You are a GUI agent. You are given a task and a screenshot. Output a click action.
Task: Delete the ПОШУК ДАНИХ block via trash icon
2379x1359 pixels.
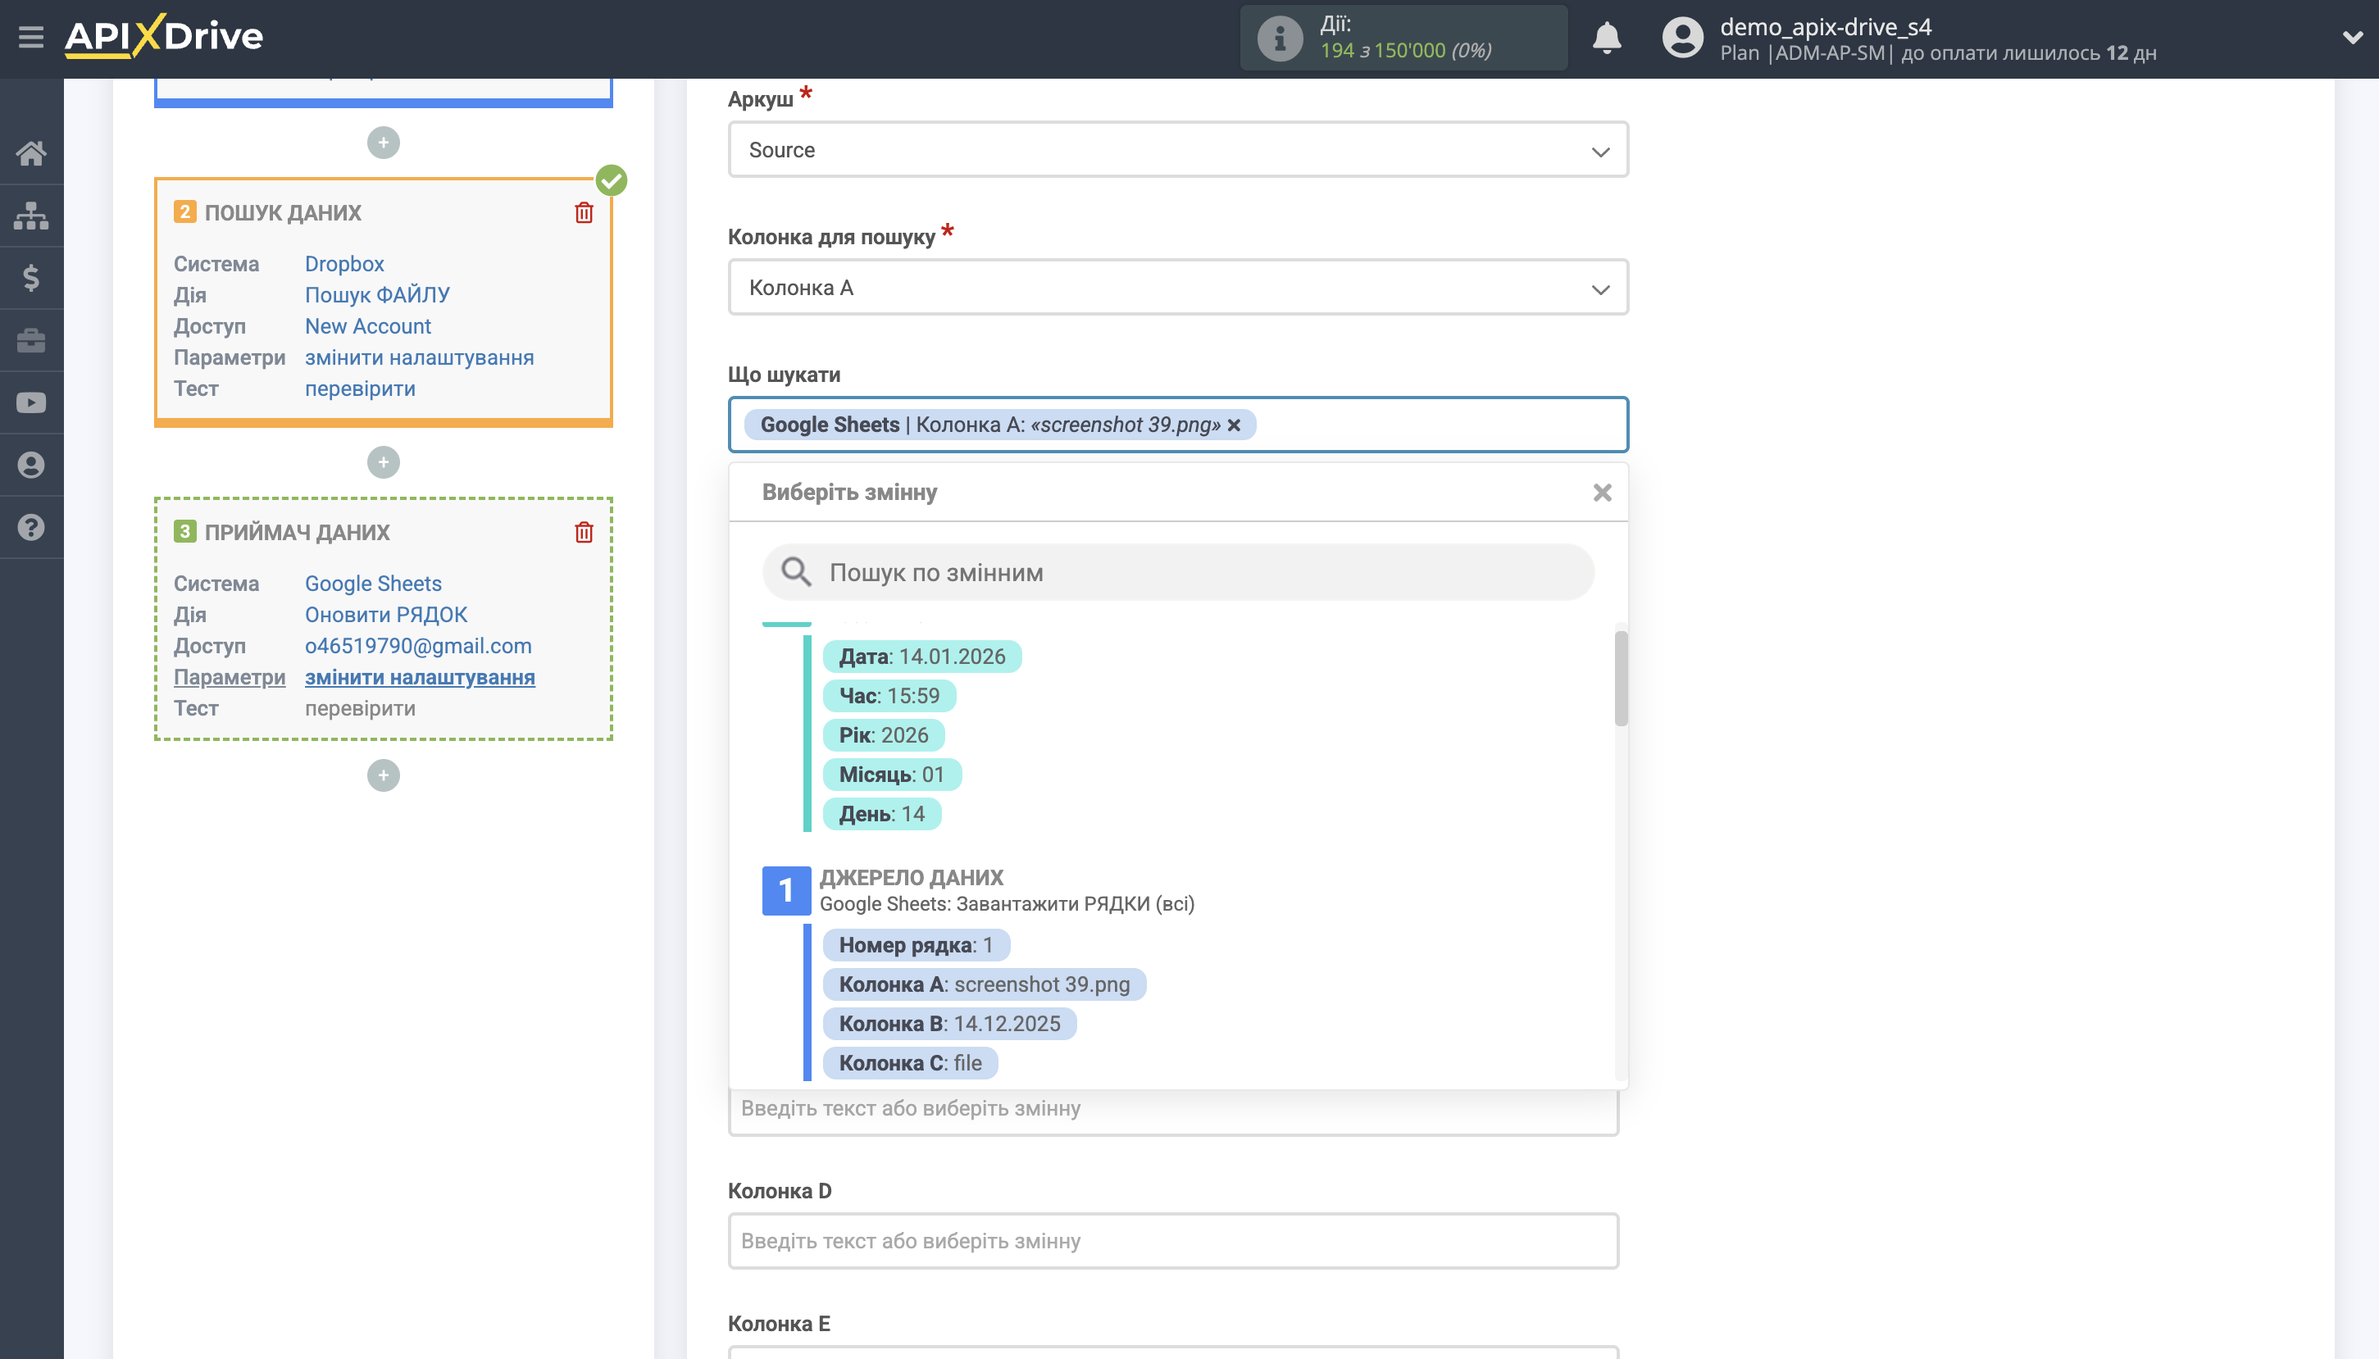584,211
